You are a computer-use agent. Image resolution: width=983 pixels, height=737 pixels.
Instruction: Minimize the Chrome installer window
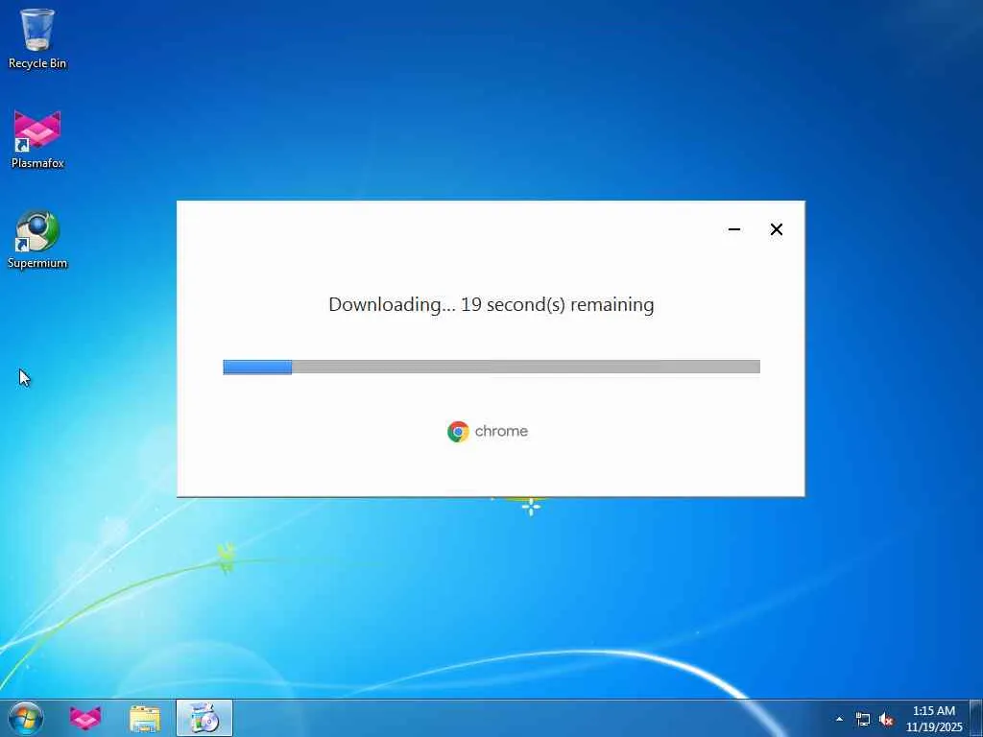tap(734, 229)
